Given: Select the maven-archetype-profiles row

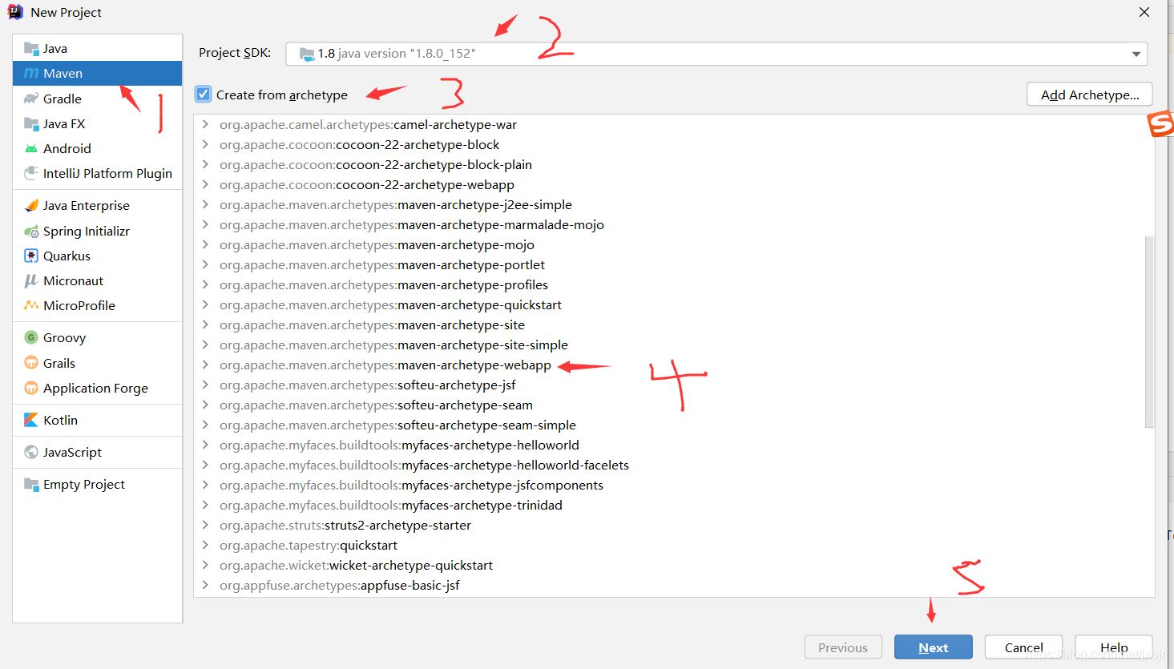Looking at the screenshot, I should pyautogui.click(x=669, y=284).
